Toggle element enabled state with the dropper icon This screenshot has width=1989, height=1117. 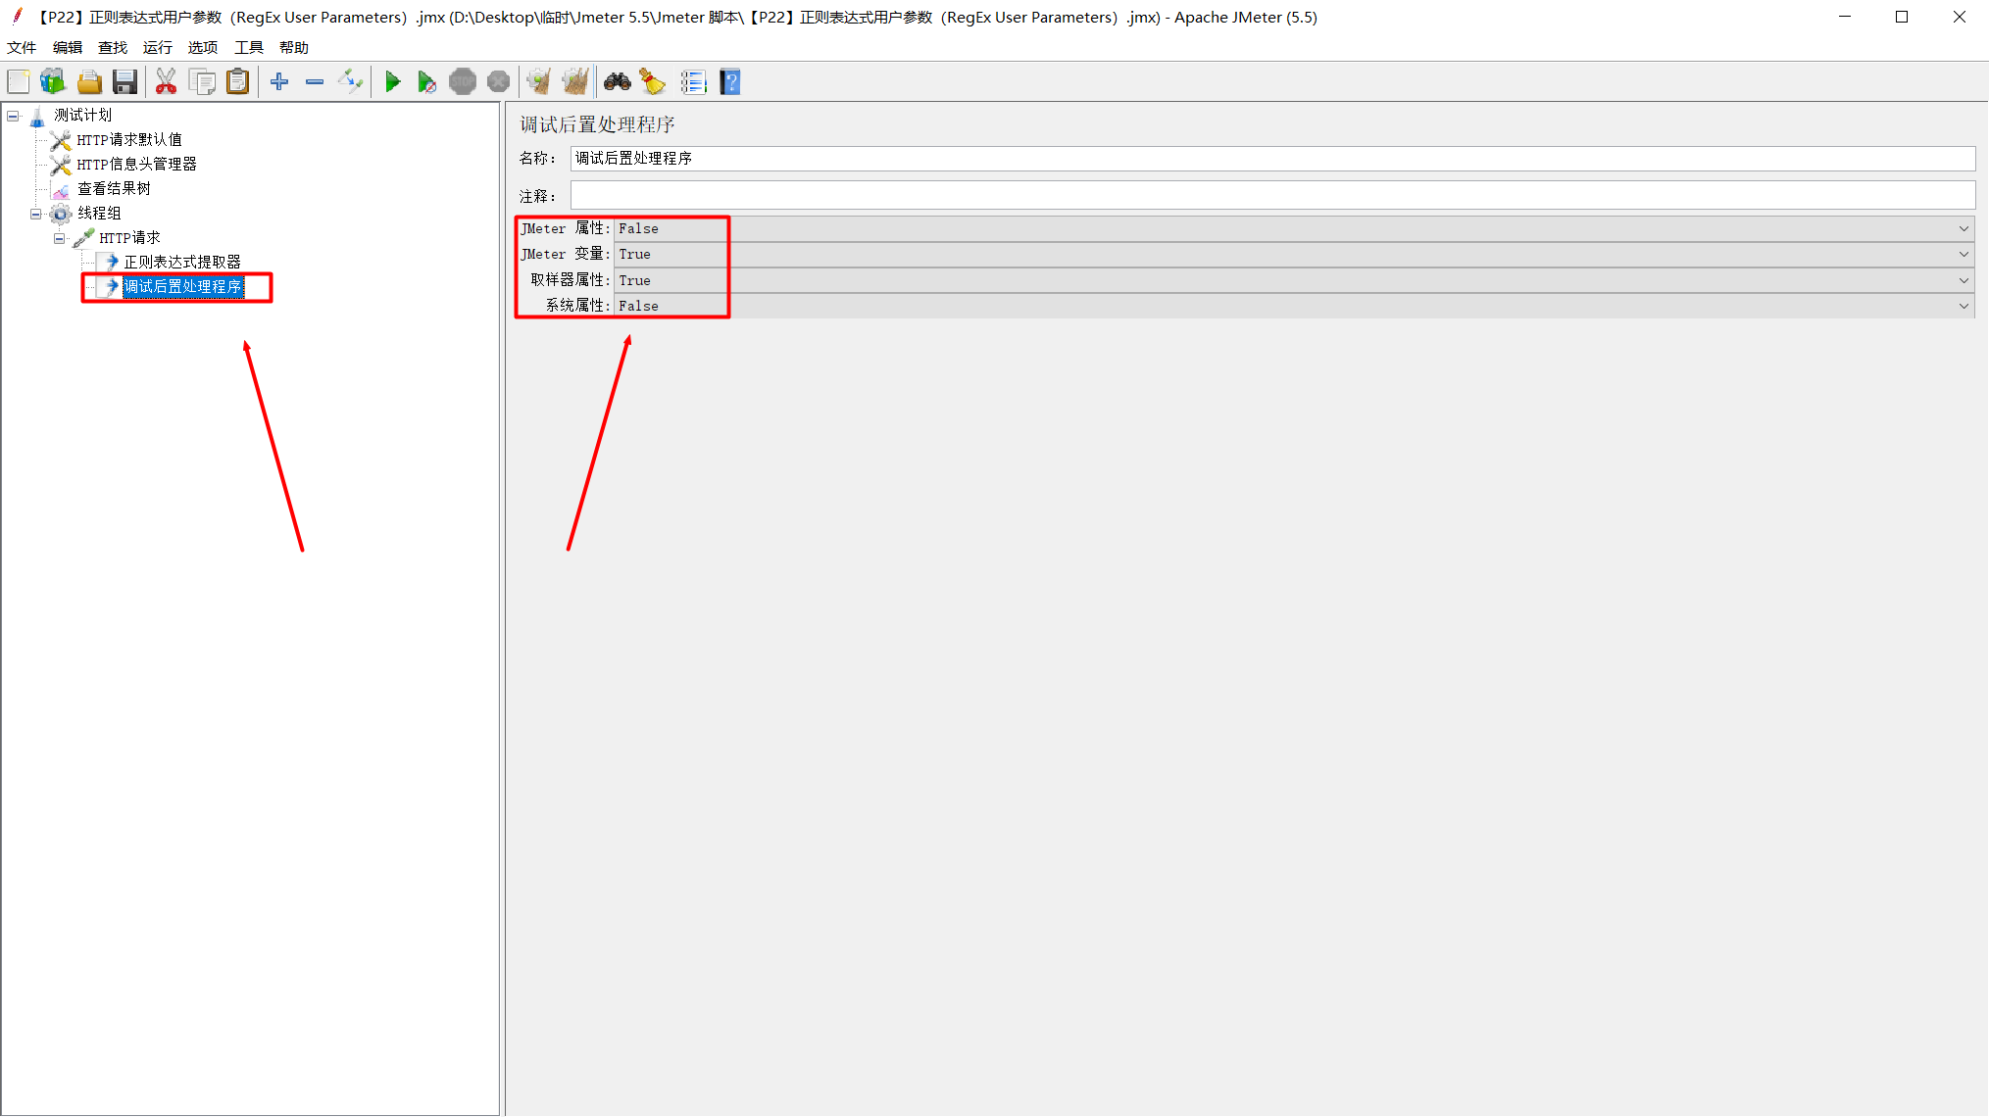point(350,82)
